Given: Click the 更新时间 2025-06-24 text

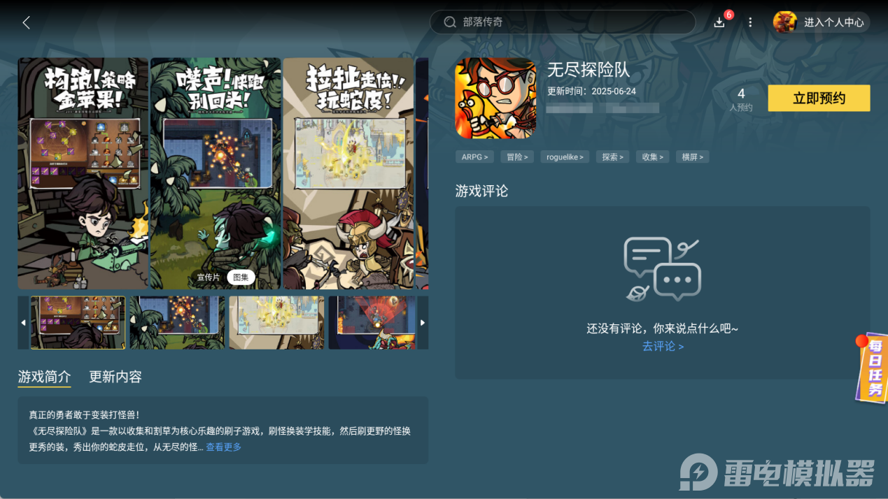Looking at the screenshot, I should click(591, 92).
